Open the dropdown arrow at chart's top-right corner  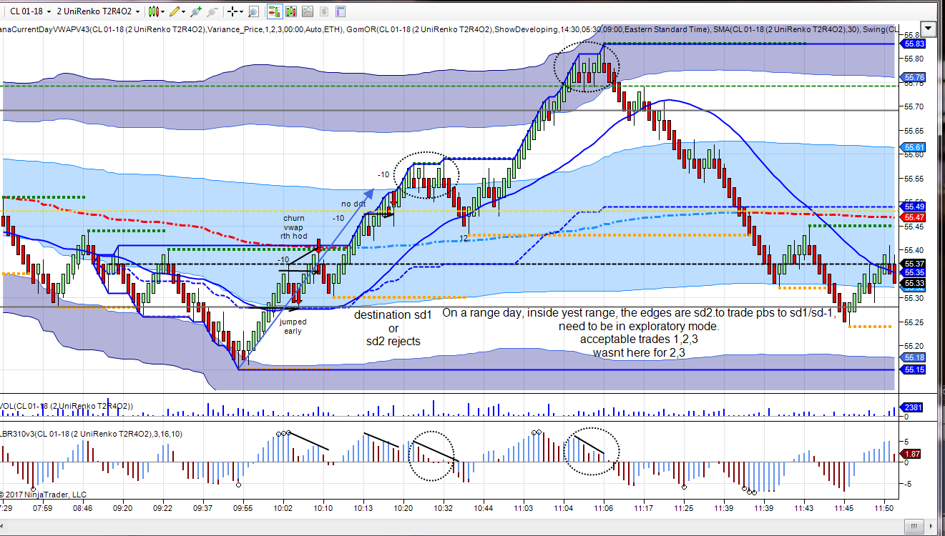coord(929,29)
